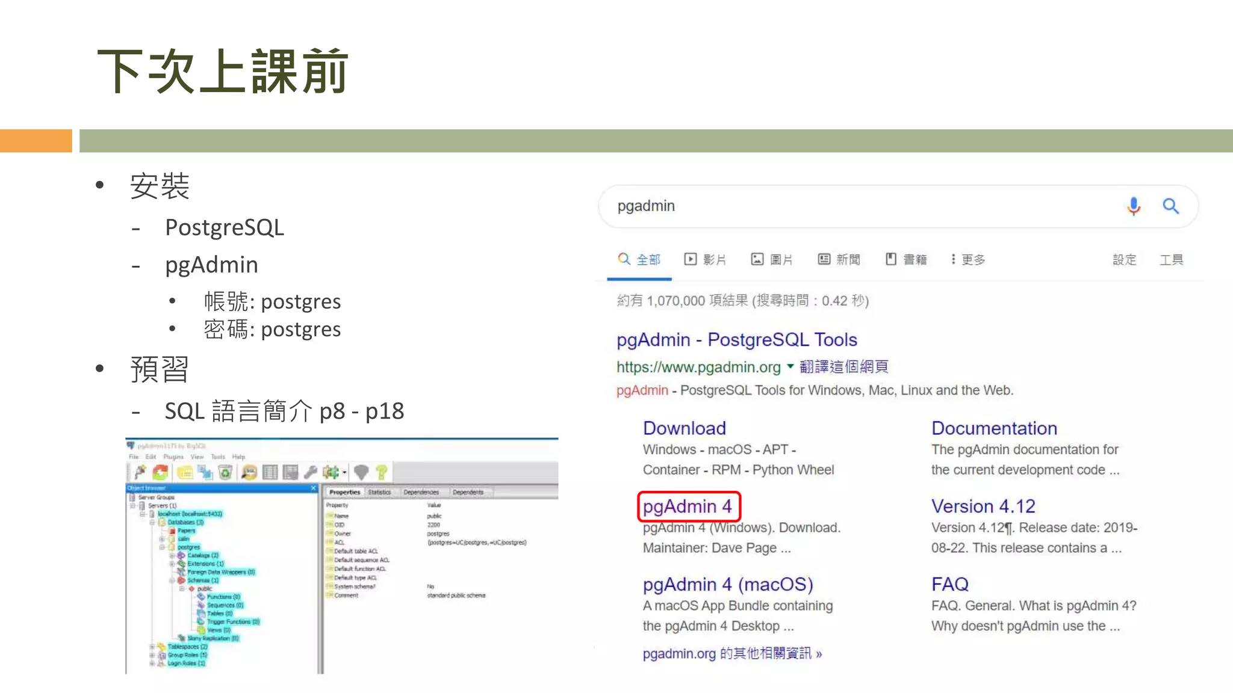
Task: Select the 書籍 Google results tab
Action: (x=906, y=259)
